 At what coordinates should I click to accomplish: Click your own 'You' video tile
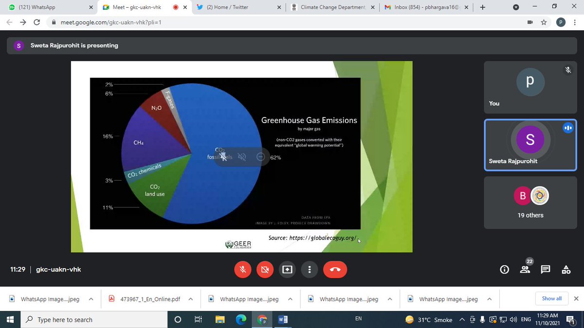(x=530, y=87)
